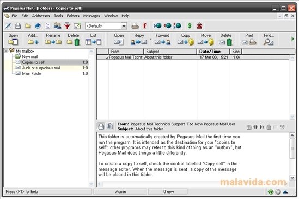Click the green arrow status bar icon
The width and height of the screenshot is (299, 199).
[271, 192]
